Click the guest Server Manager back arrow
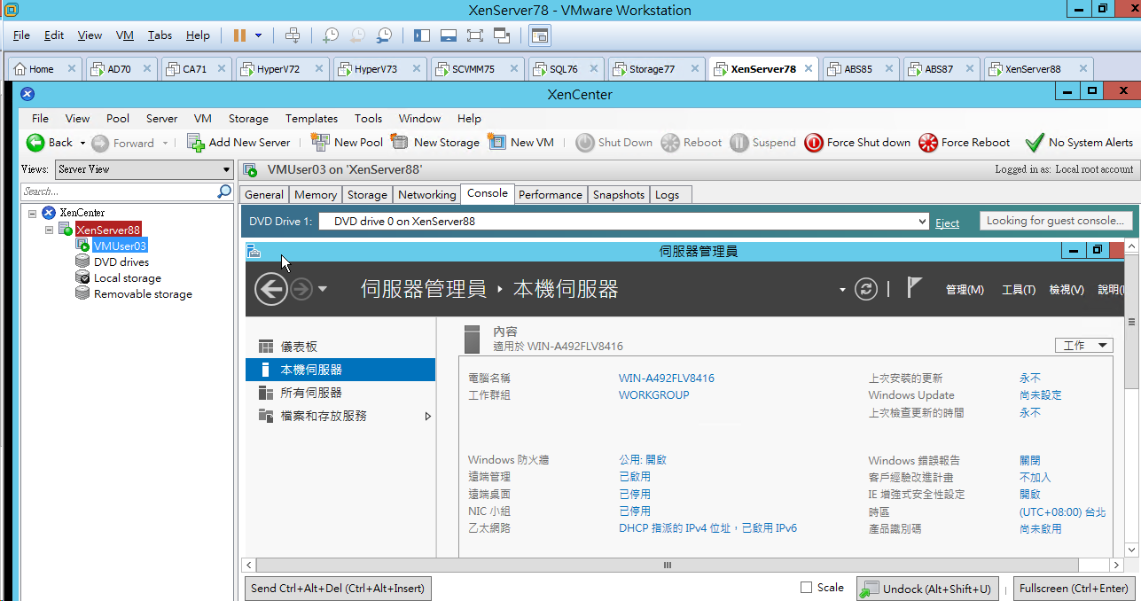 point(271,289)
